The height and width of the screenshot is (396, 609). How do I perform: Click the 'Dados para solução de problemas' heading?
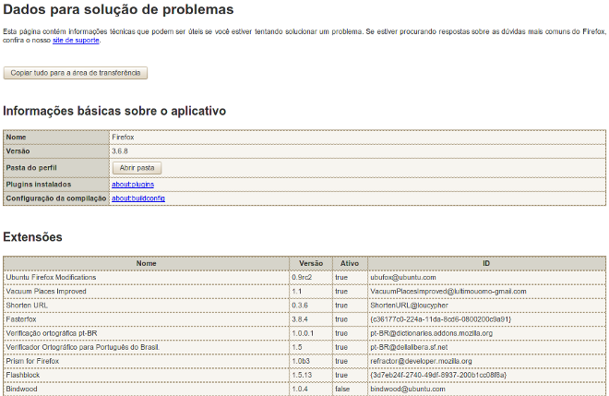click(x=118, y=10)
